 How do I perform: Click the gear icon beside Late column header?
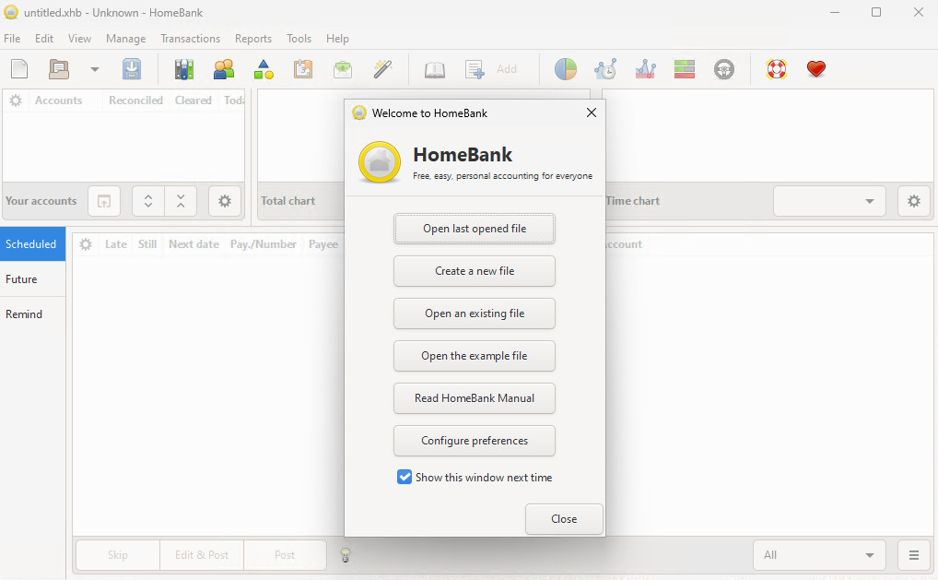[86, 244]
